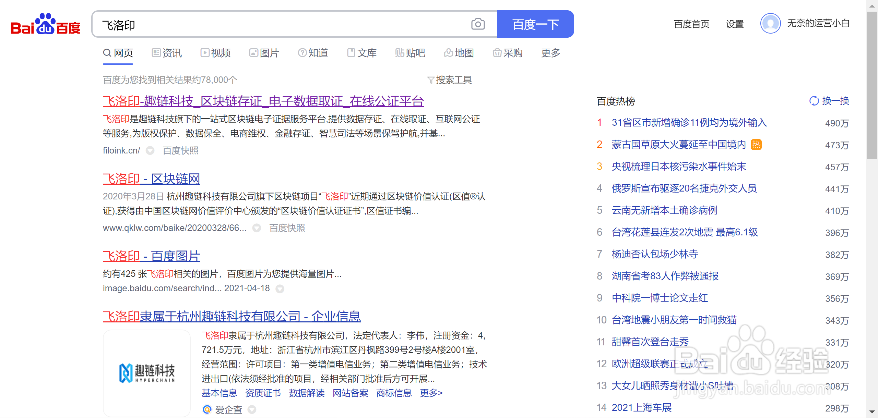Open 百度快照 for filoink.cn result
878x418 pixels.
point(180,150)
